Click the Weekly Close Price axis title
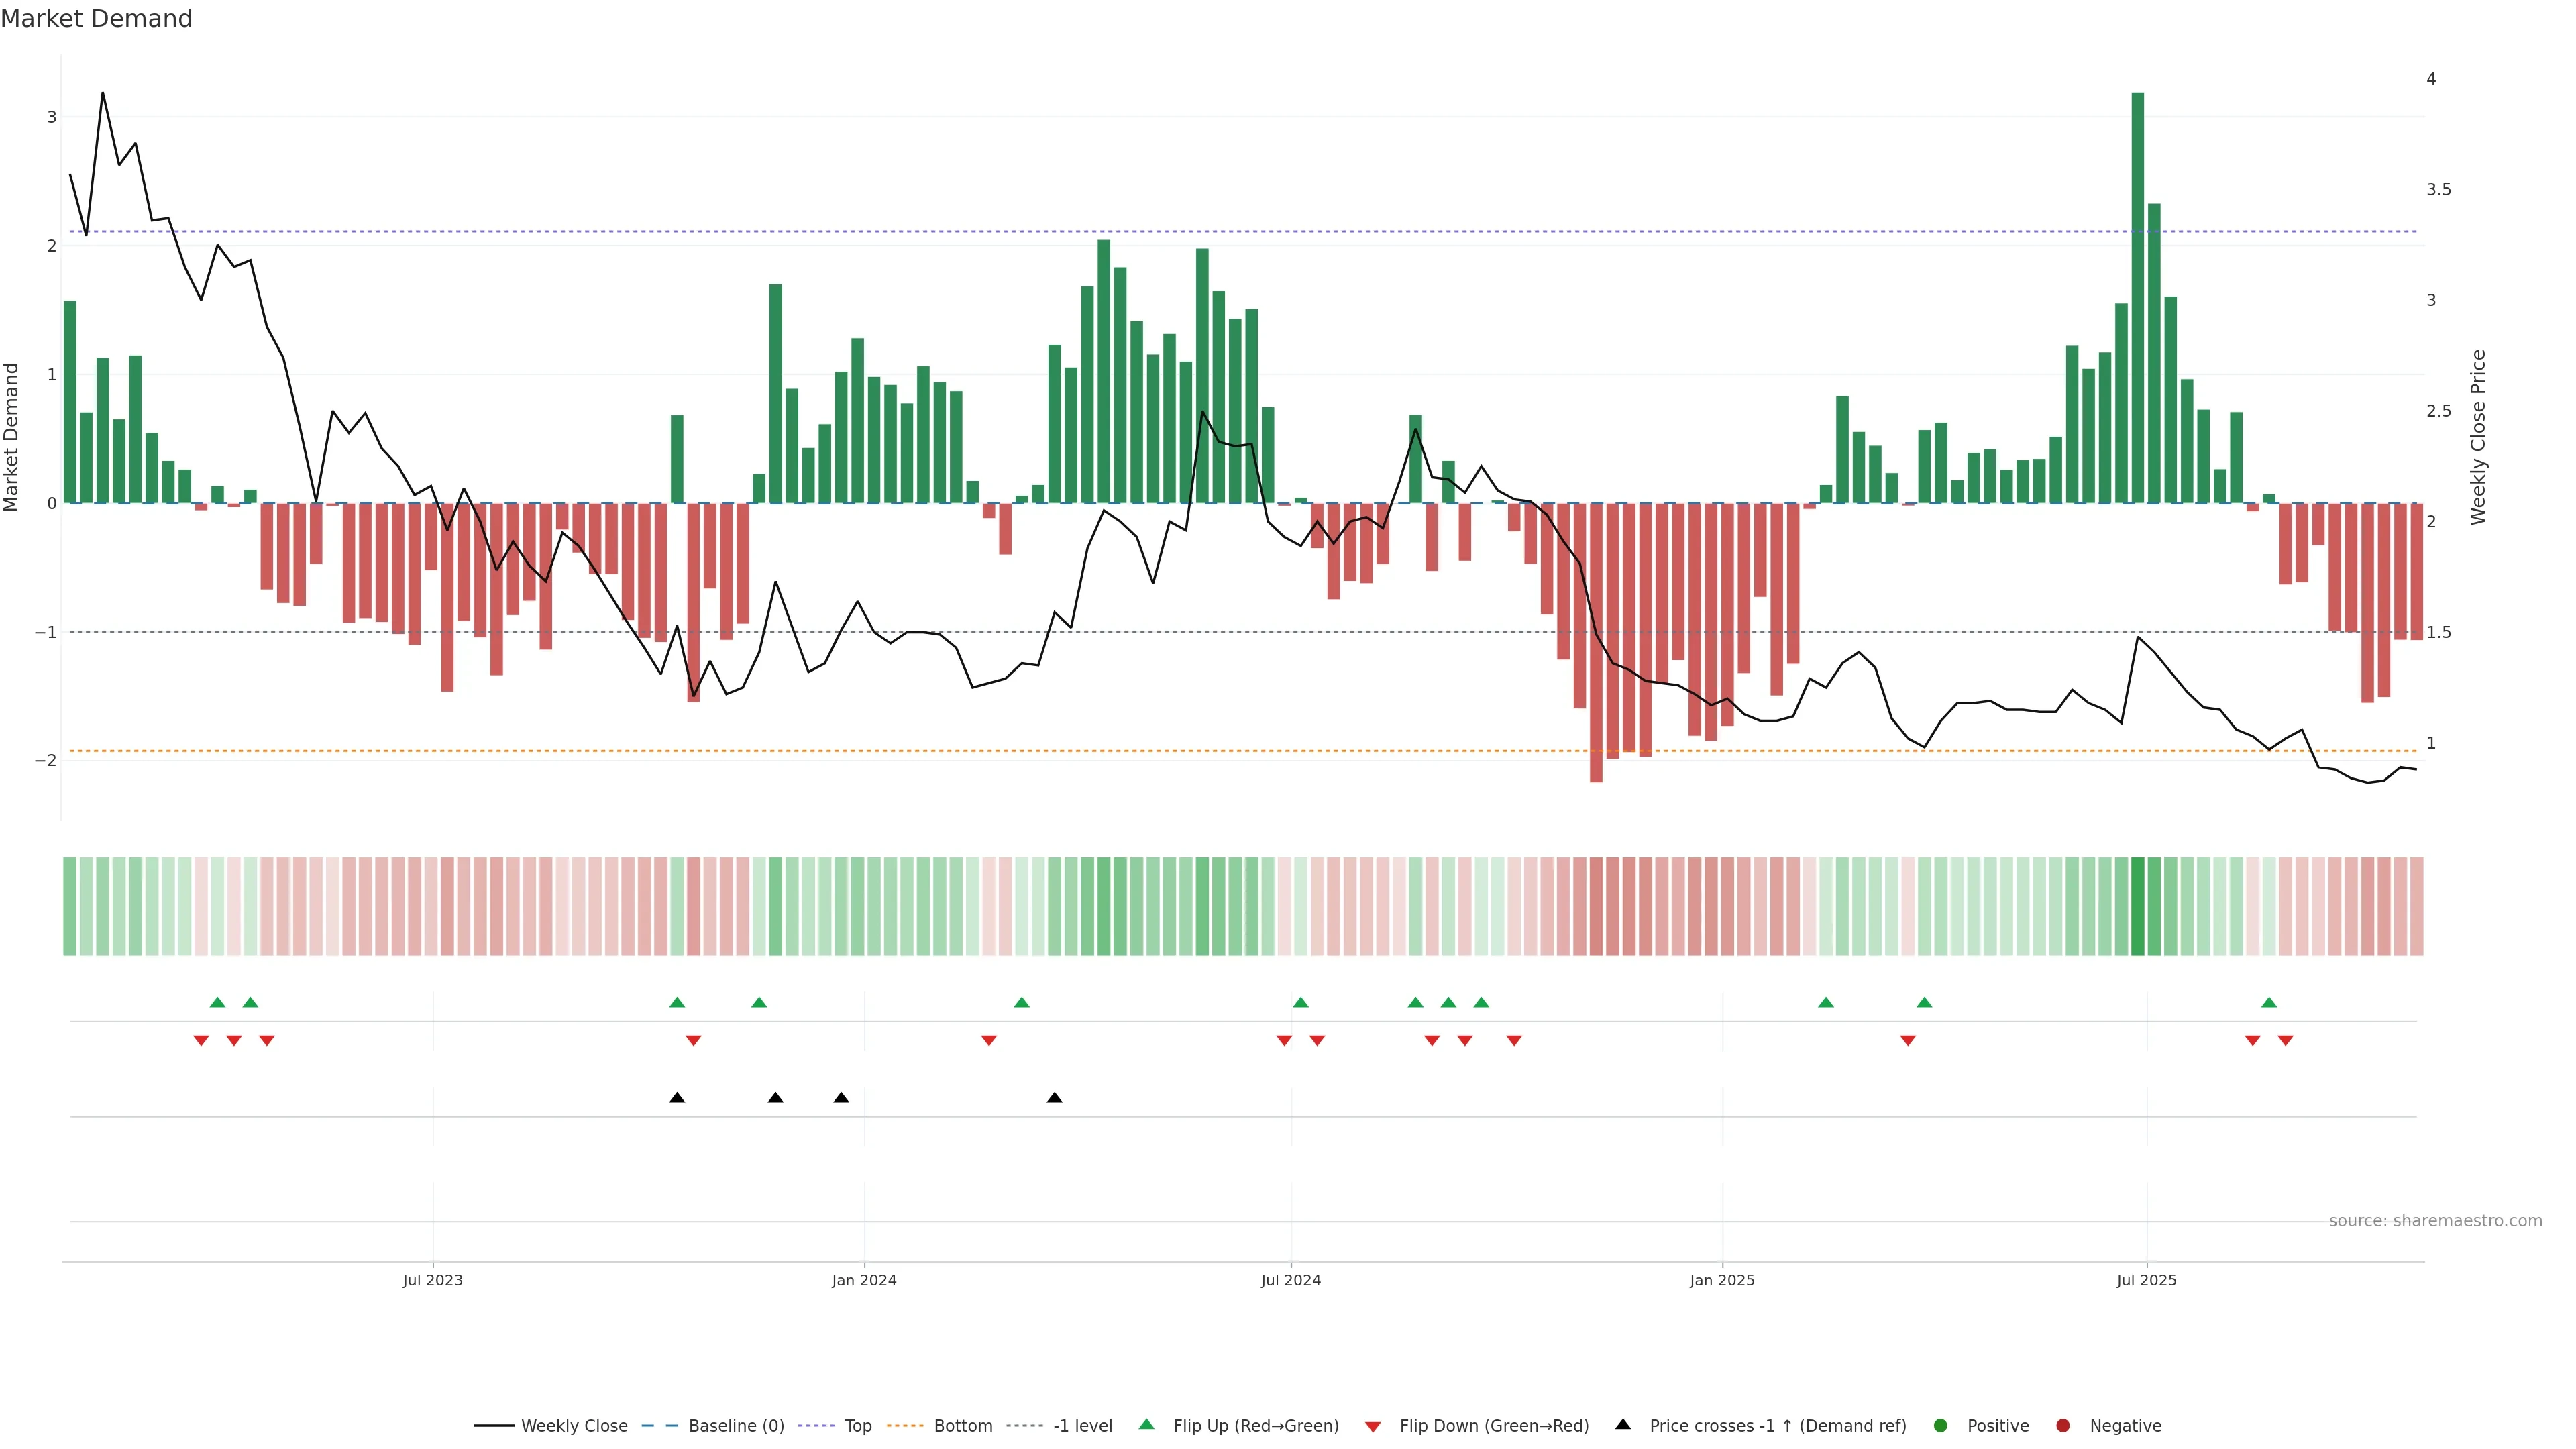2576x1449 pixels. [x=2478, y=437]
